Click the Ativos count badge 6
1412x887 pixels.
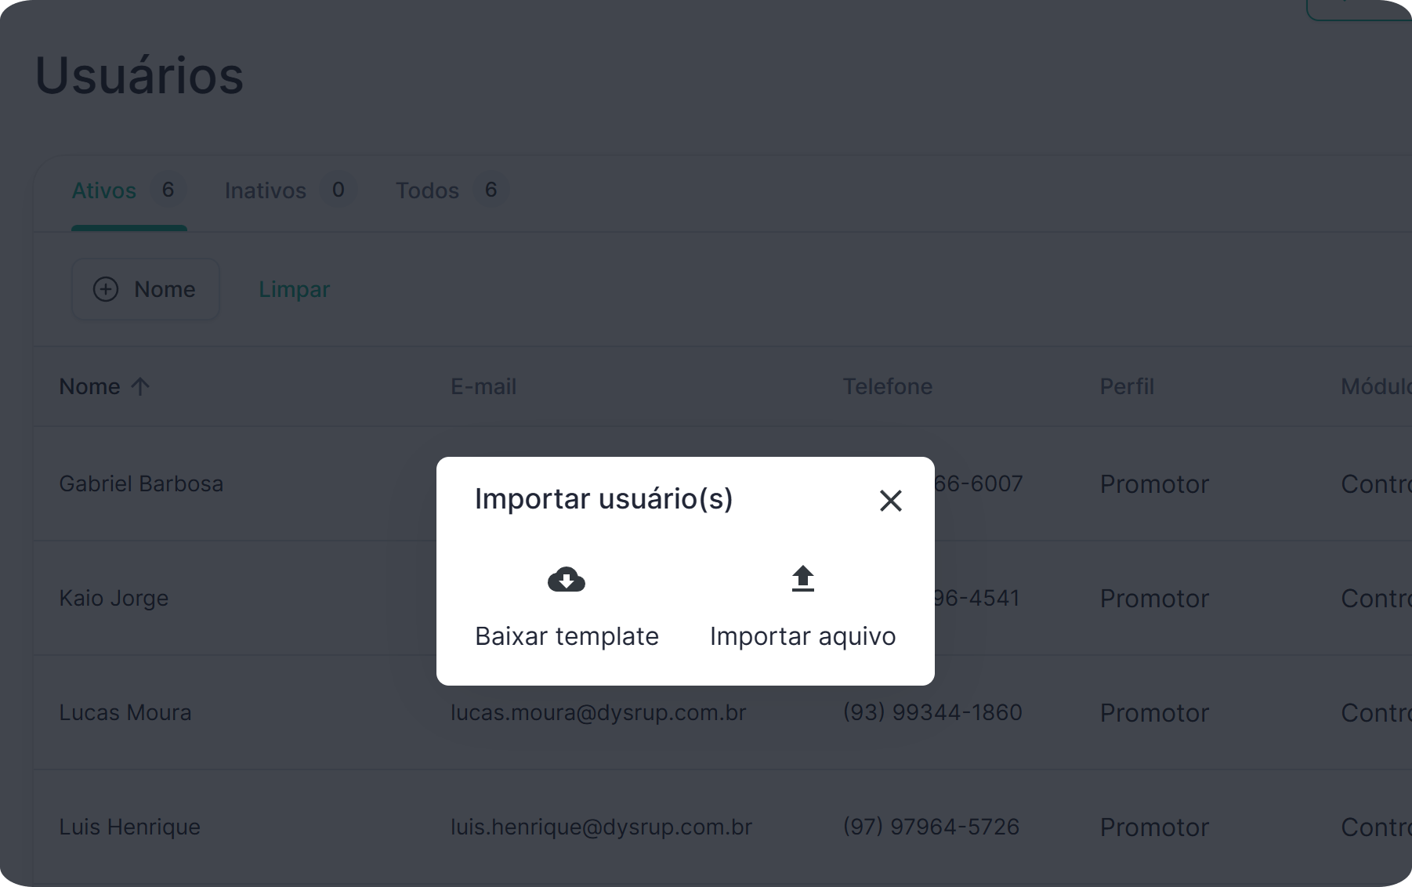[168, 190]
